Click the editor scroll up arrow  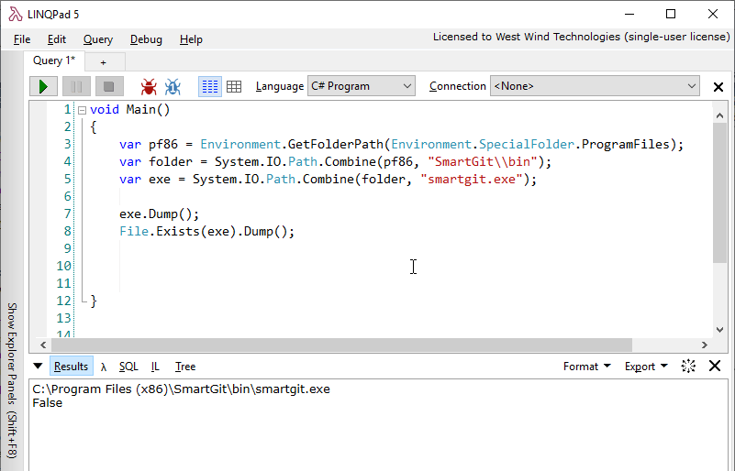pyautogui.click(x=719, y=115)
